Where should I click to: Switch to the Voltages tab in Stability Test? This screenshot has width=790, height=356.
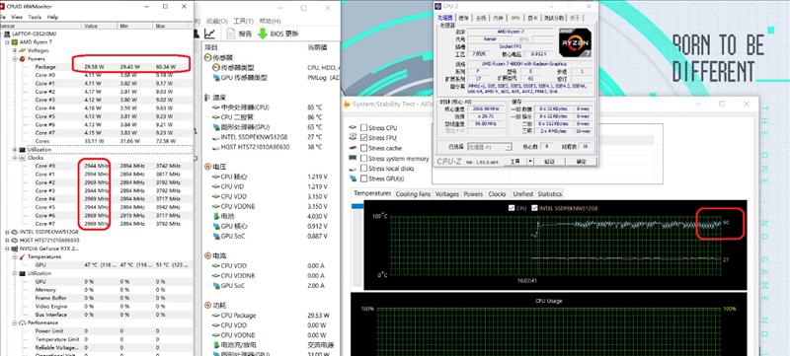pos(447,194)
